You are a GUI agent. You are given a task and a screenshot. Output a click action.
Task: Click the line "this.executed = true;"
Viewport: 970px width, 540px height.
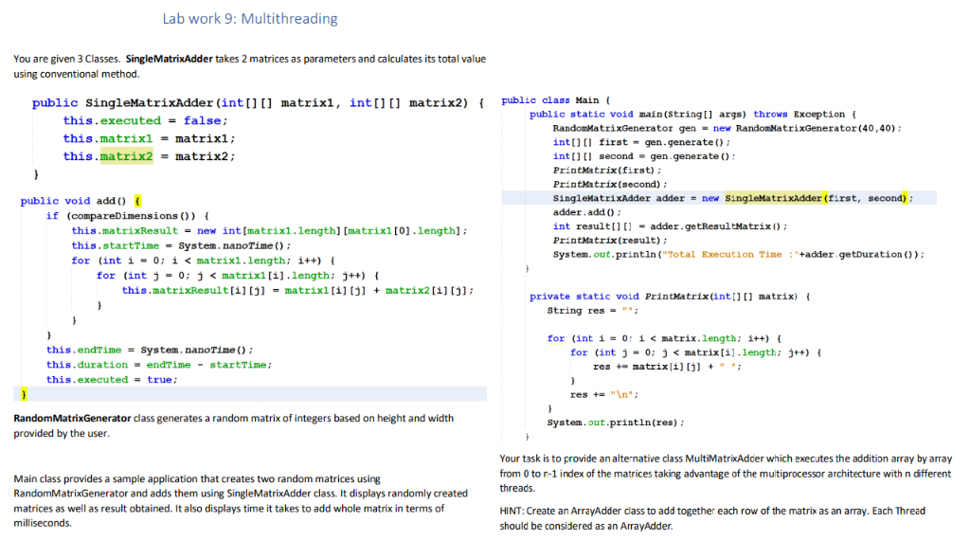pos(112,380)
